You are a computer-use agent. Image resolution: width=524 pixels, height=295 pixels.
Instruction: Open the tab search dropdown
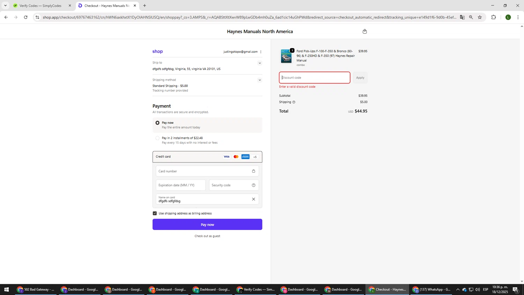tap(5, 6)
